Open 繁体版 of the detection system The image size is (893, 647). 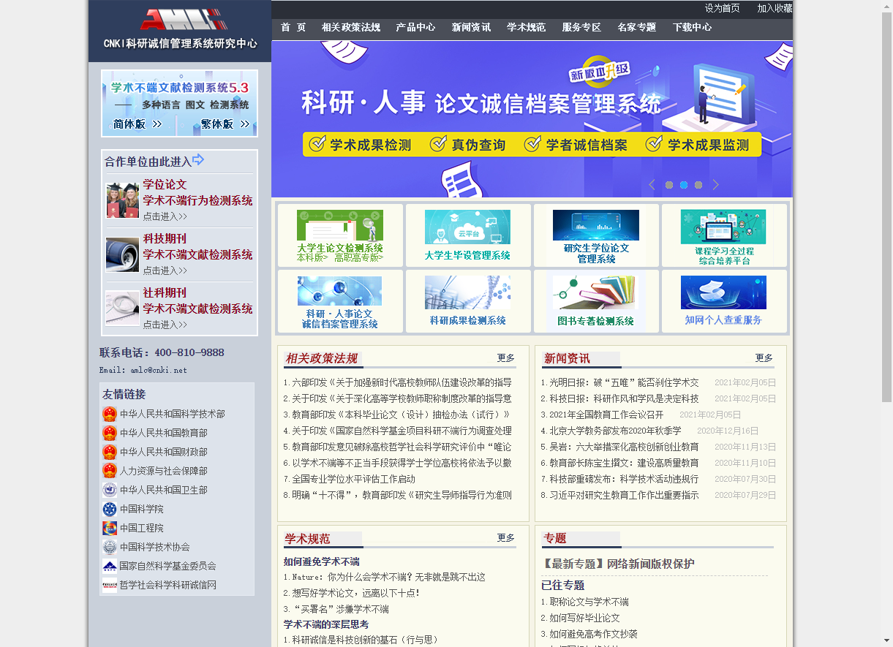(225, 124)
